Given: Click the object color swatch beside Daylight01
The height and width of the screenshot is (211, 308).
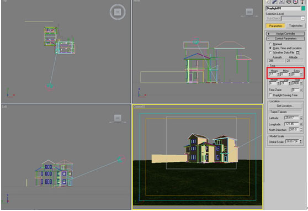Looking at the screenshot, I should [x=303, y=8].
